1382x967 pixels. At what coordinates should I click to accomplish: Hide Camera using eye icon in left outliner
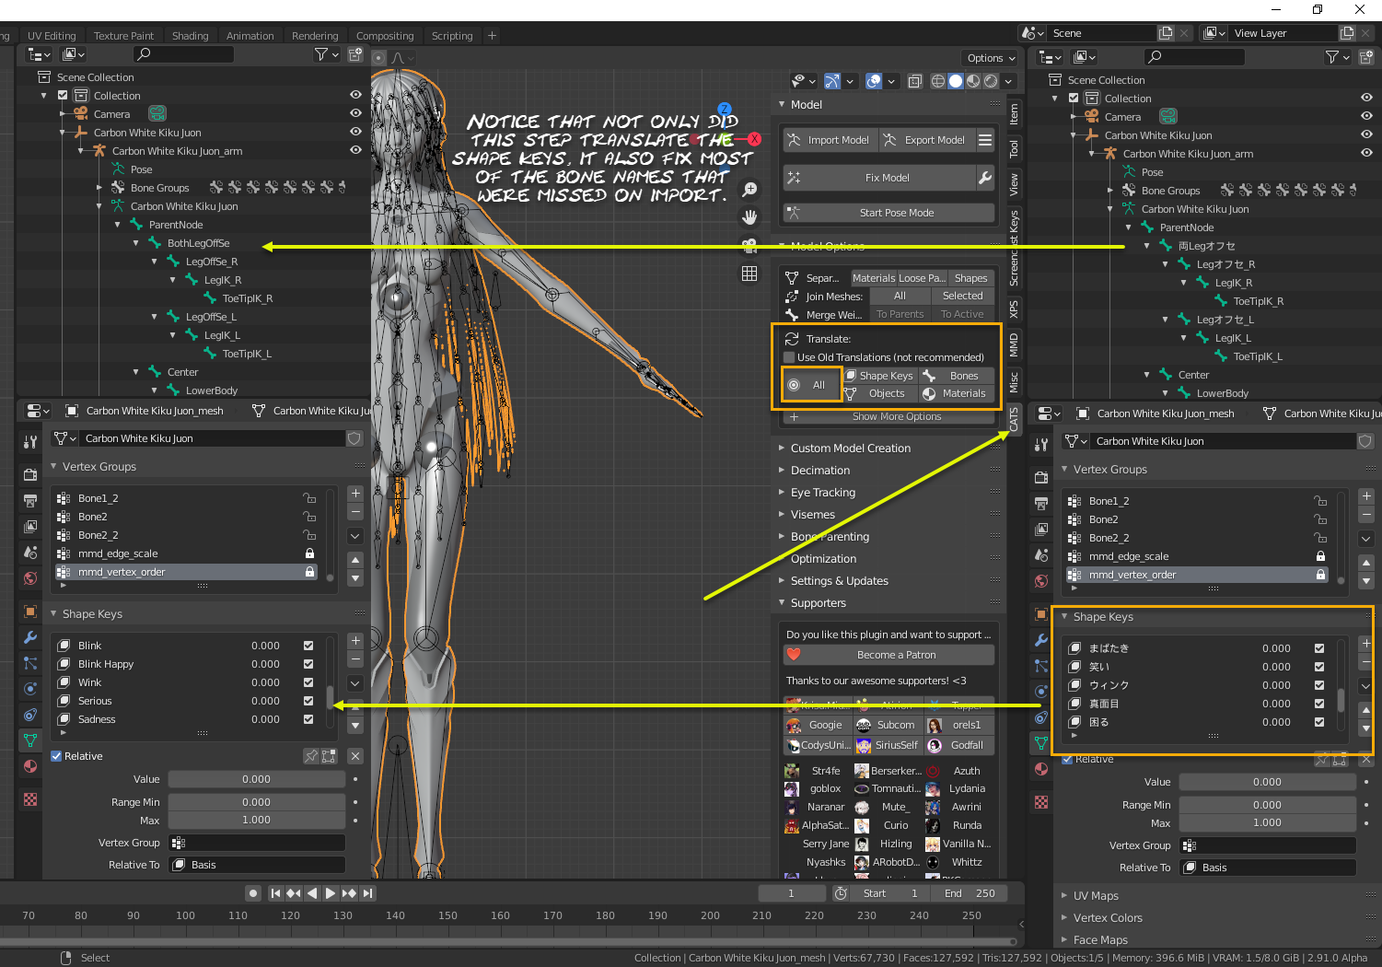(355, 113)
